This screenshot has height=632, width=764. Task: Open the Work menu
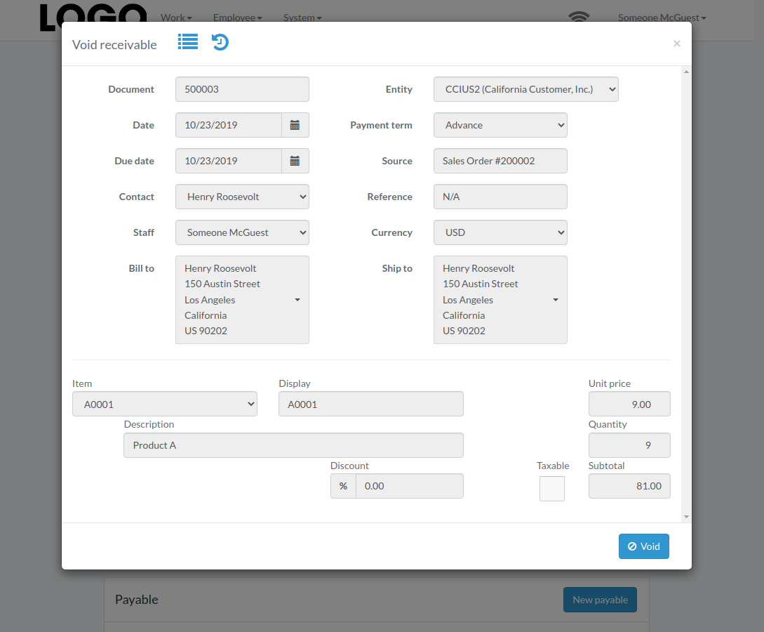point(176,18)
